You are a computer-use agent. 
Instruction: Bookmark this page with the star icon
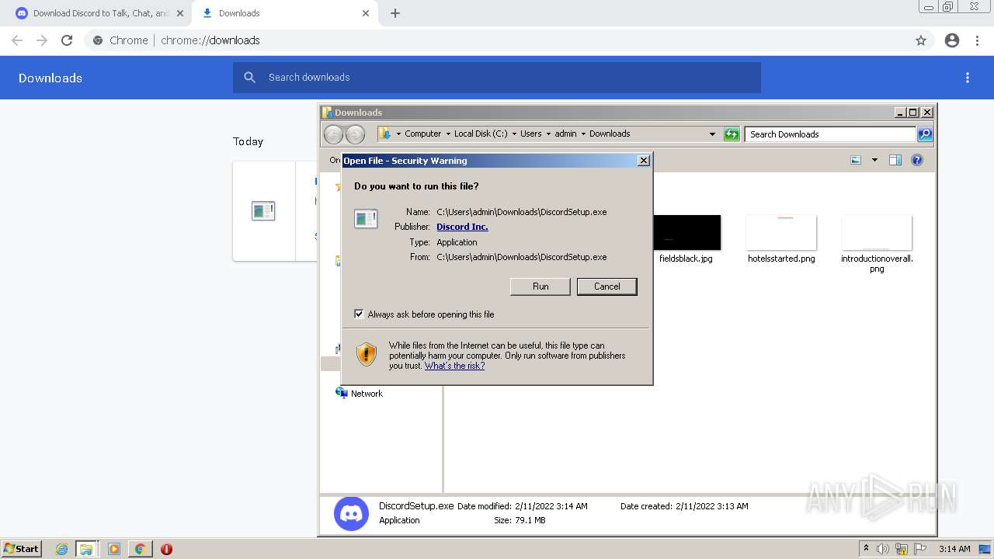tap(921, 40)
